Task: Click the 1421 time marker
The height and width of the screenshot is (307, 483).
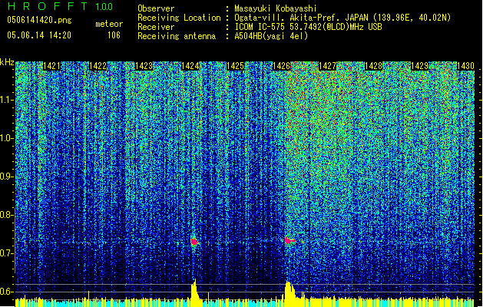Action: click(51, 66)
